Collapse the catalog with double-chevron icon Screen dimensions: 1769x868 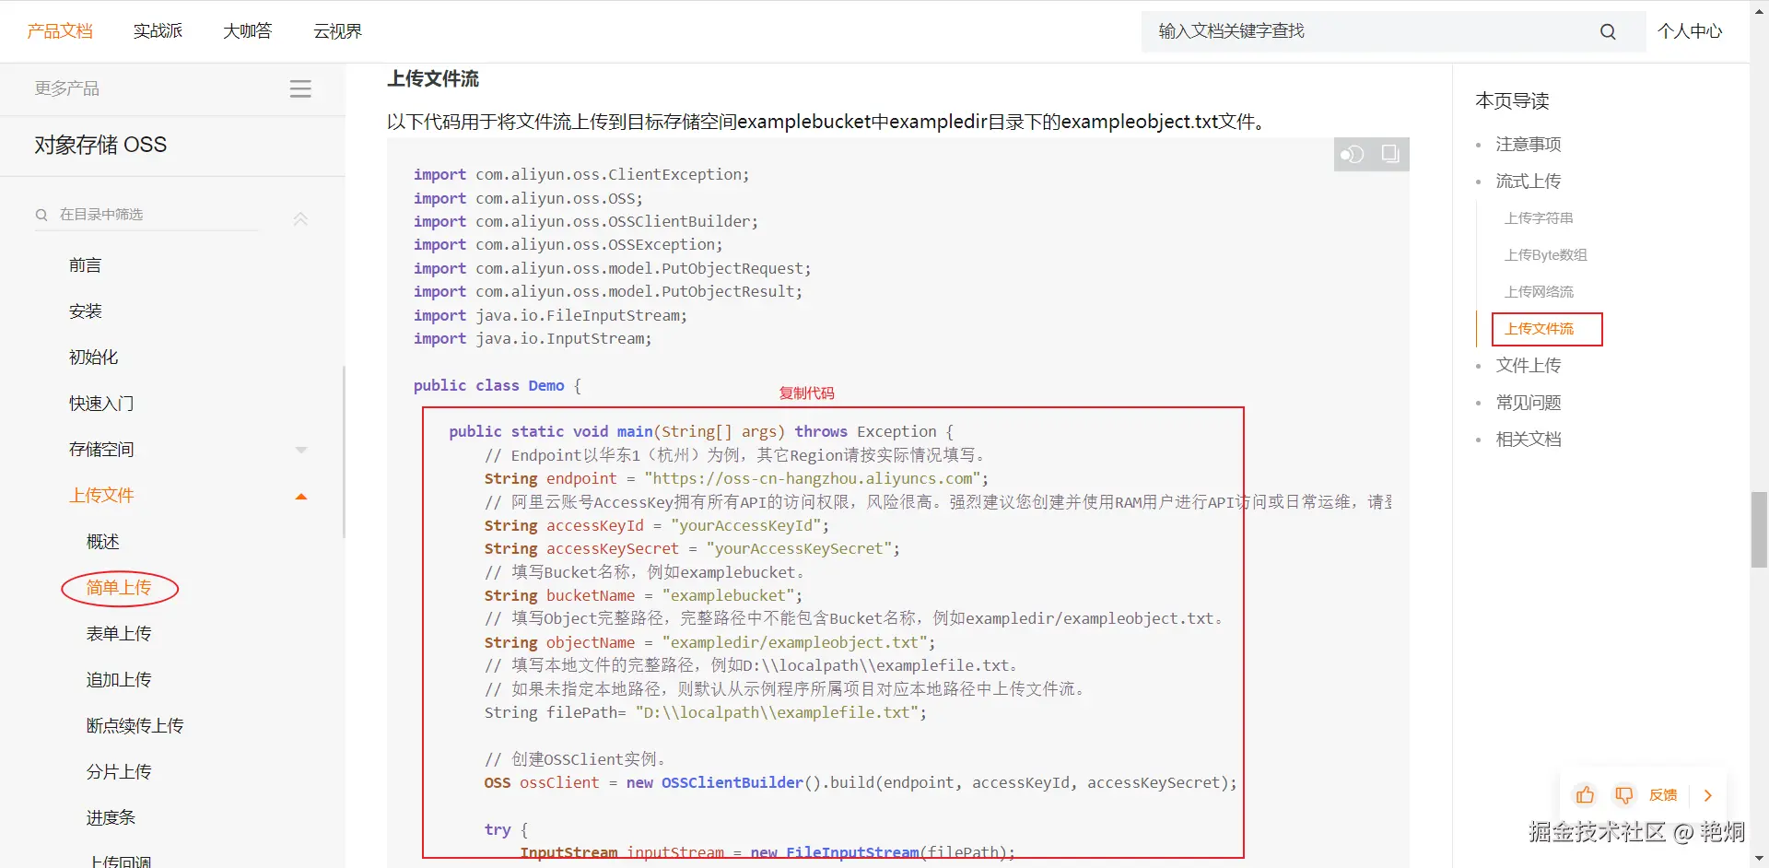300,218
